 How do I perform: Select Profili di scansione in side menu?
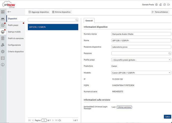16,38
